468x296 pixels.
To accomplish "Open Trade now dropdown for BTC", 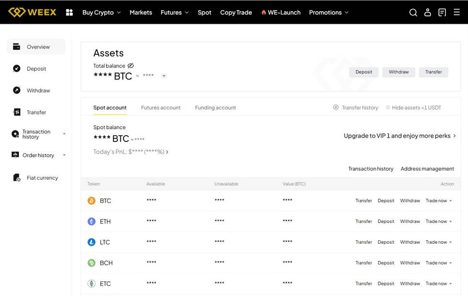I will coord(439,201).
